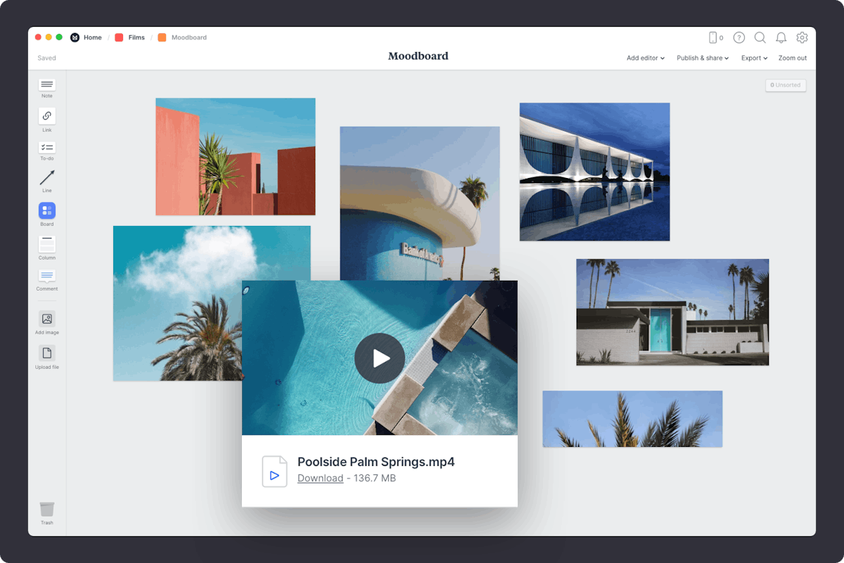Viewport: 844px width, 563px height.
Task: Open the Publish & share dropdown
Action: click(x=703, y=58)
